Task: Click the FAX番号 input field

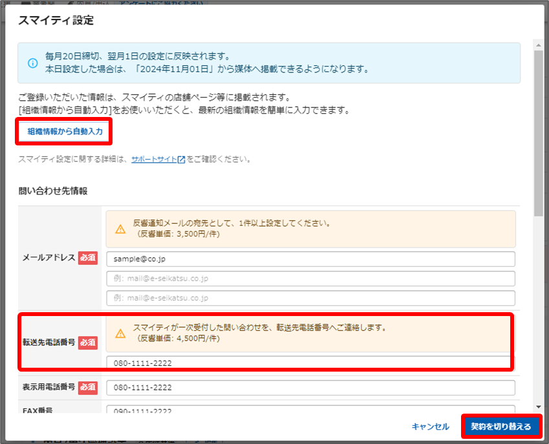Action: 310,409
